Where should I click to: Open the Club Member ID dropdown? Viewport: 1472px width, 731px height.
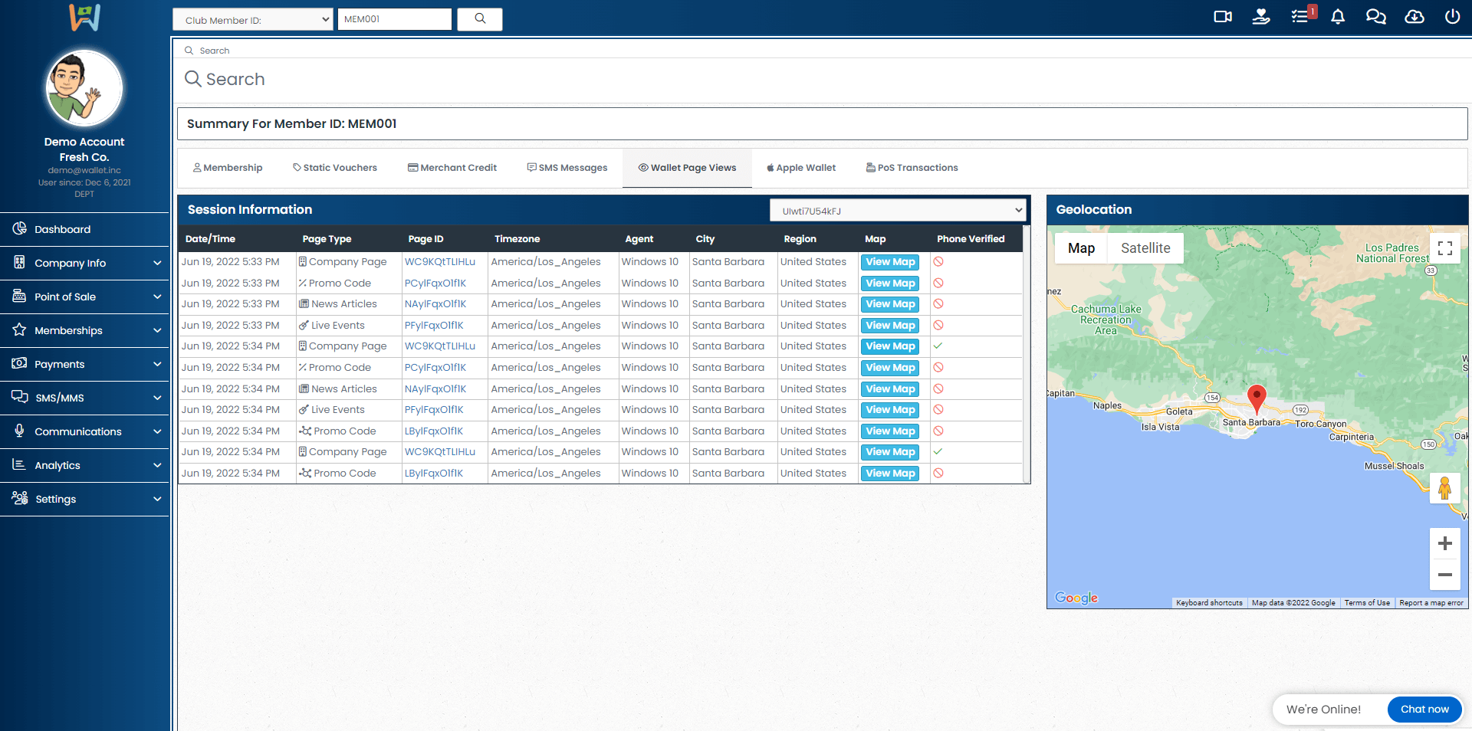coord(253,20)
